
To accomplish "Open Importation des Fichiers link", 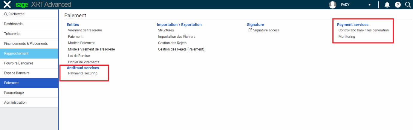I will click(x=177, y=37).
